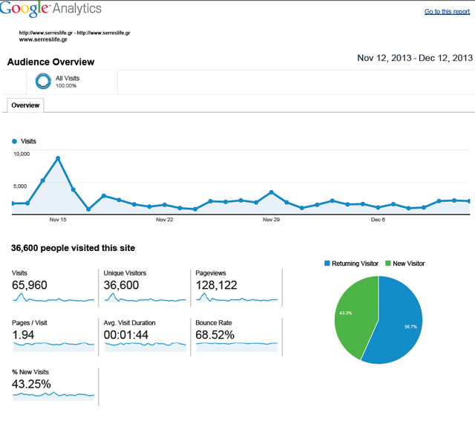Click the All Visits segment circle icon

[x=43, y=81]
